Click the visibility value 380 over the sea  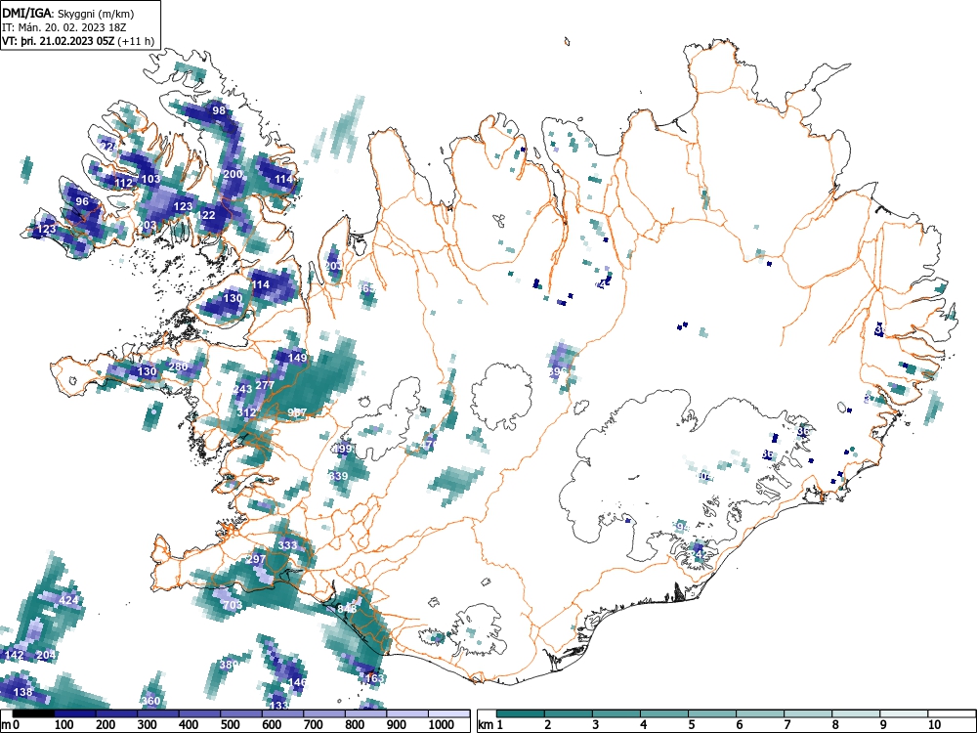(230, 665)
